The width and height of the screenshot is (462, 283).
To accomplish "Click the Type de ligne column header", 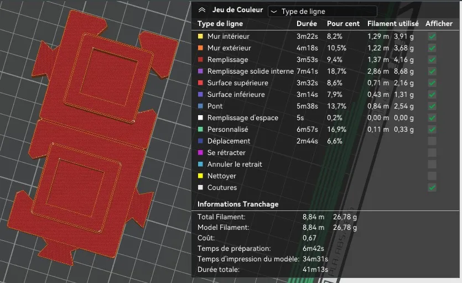I will tap(220, 24).
